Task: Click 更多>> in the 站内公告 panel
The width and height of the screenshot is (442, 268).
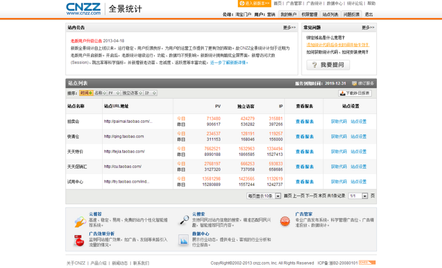Action: coord(290,28)
